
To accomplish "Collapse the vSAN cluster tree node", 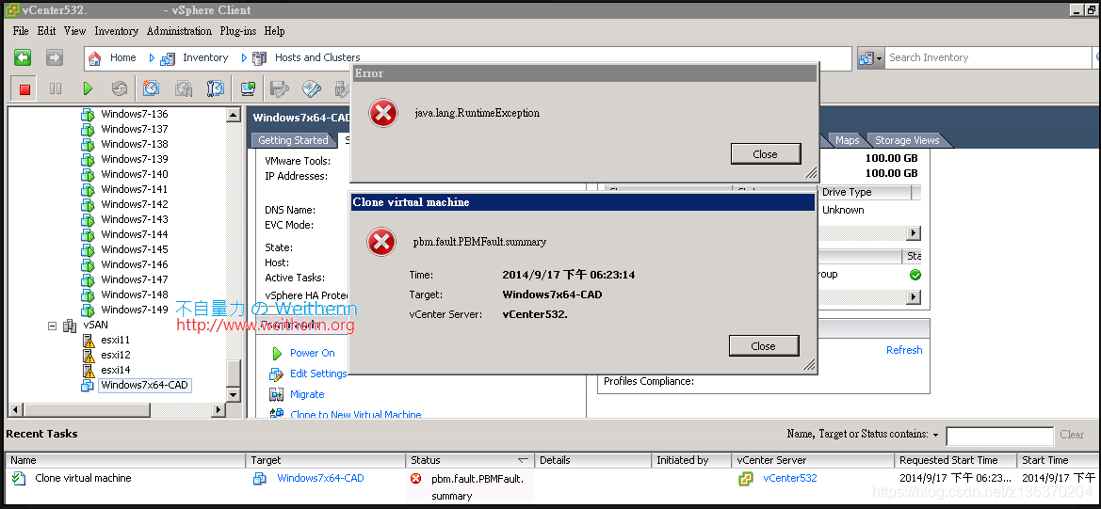I will [x=52, y=326].
